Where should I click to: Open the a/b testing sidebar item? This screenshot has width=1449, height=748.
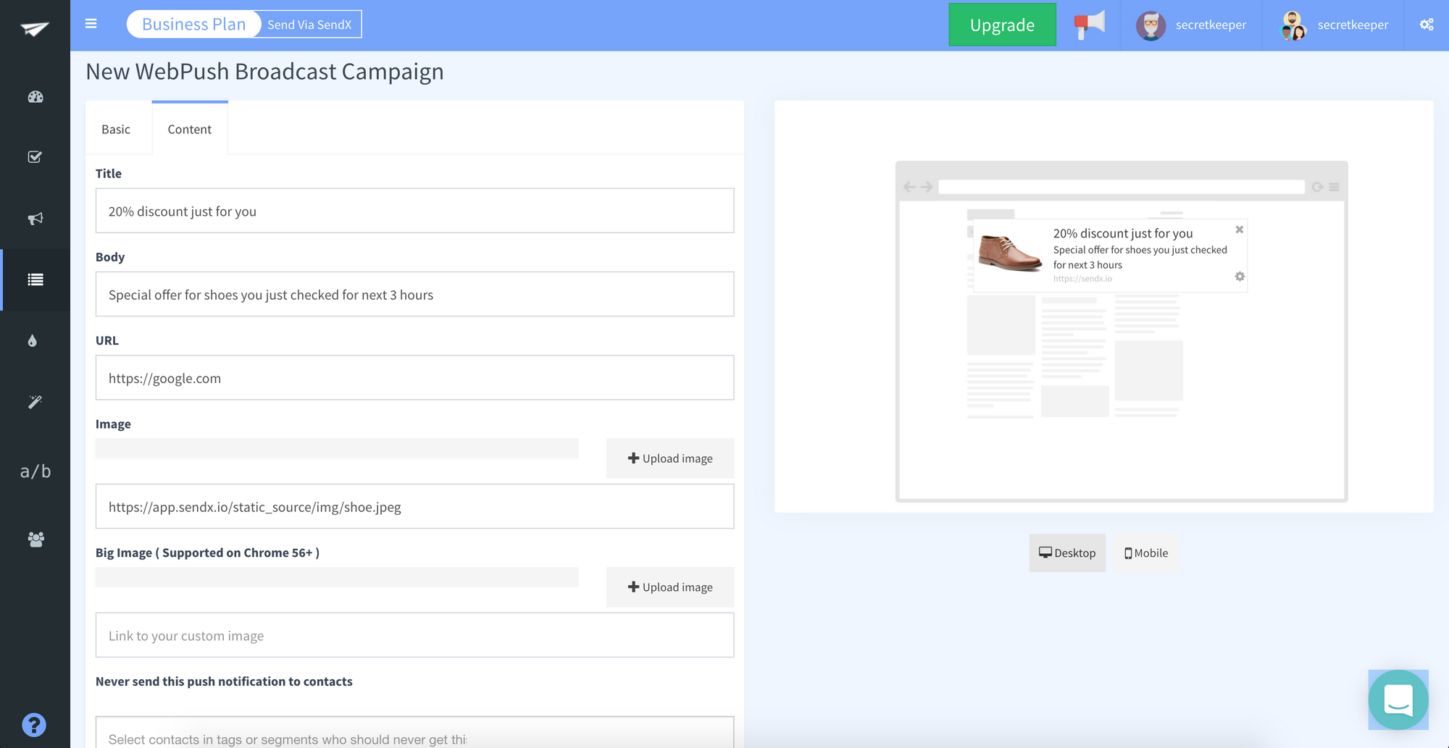36,471
